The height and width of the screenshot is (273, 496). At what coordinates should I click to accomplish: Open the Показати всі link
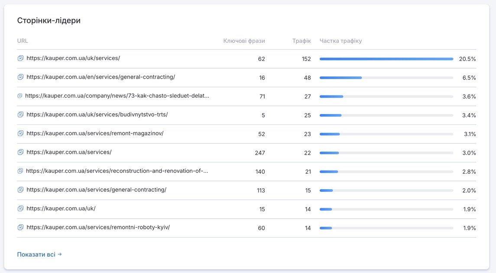pos(39,254)
